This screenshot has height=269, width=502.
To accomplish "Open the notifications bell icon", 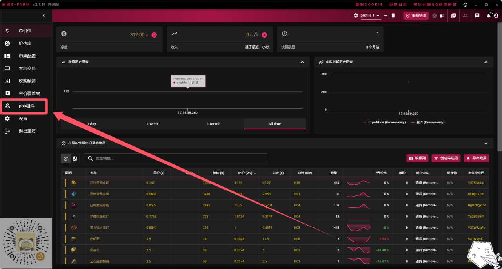I will click(489, 16).
